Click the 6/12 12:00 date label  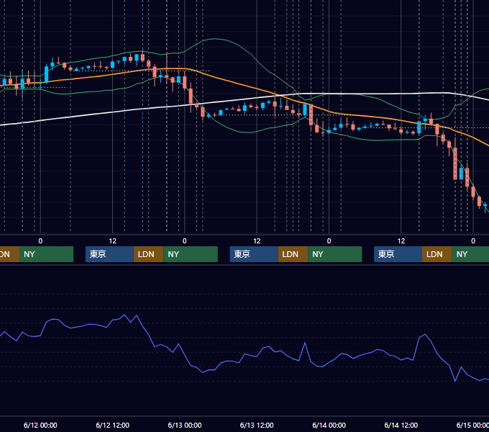click(112, 425)
